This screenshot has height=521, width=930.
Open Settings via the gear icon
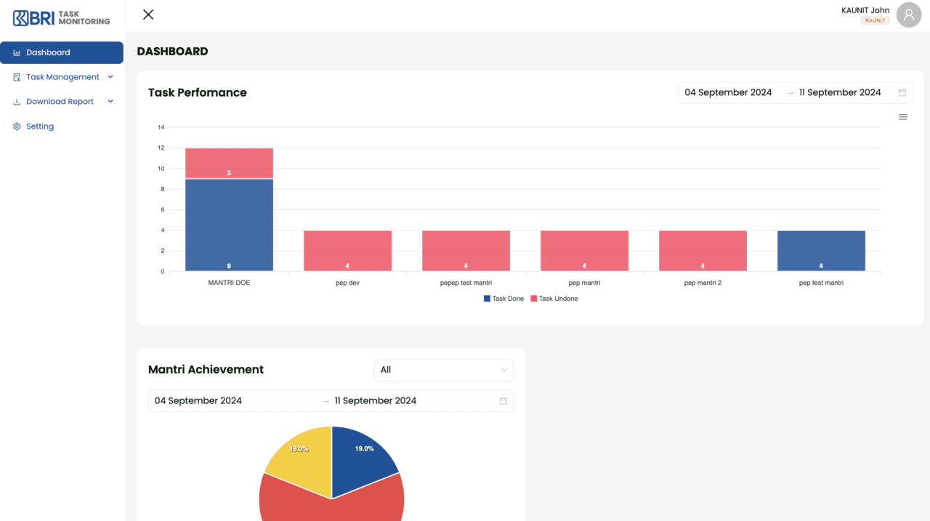pyautogui.click(x=16, y=126)
